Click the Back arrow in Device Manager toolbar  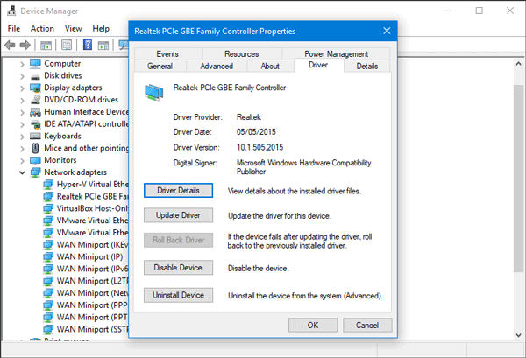coord(10,45)
